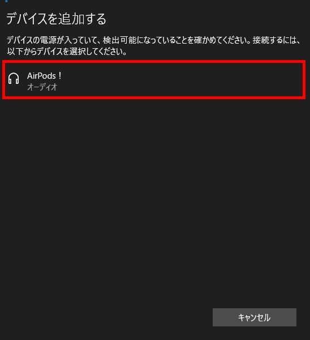Cancel adding a Bluetooth device
Image resolution: width=310 pixels, height=340 pixels.
(x=255, y=317)
